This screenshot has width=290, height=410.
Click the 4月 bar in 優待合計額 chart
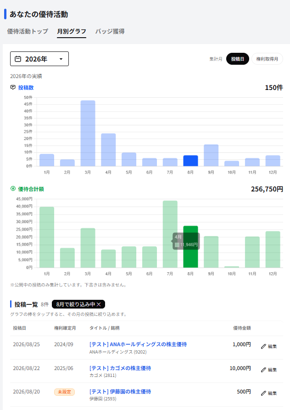[x=108, y=258]
